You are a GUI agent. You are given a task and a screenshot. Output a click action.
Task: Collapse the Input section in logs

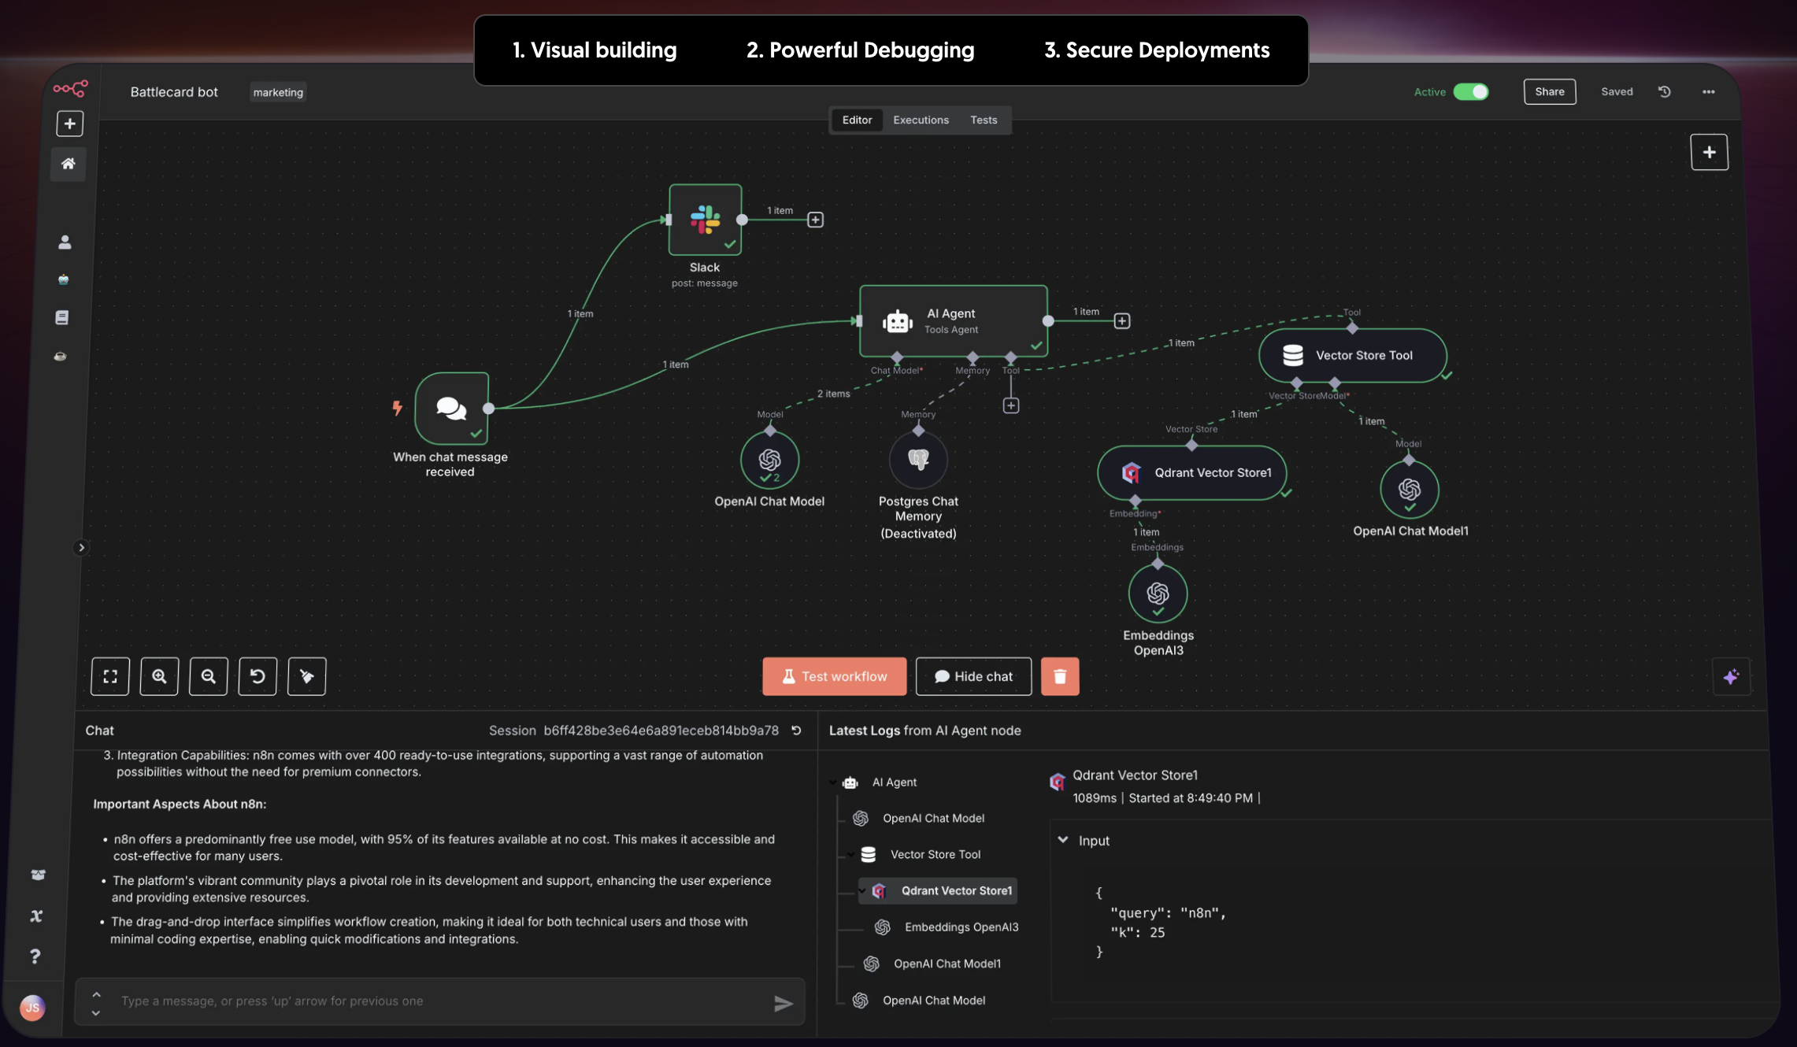(1063, 840)
